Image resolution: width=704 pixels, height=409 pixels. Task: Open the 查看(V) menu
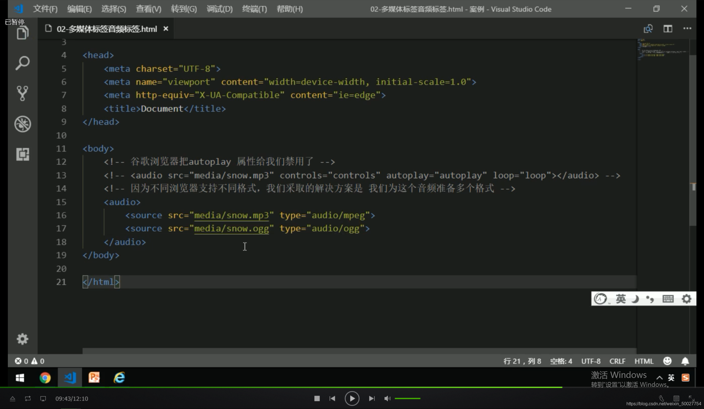pos(148,9)
